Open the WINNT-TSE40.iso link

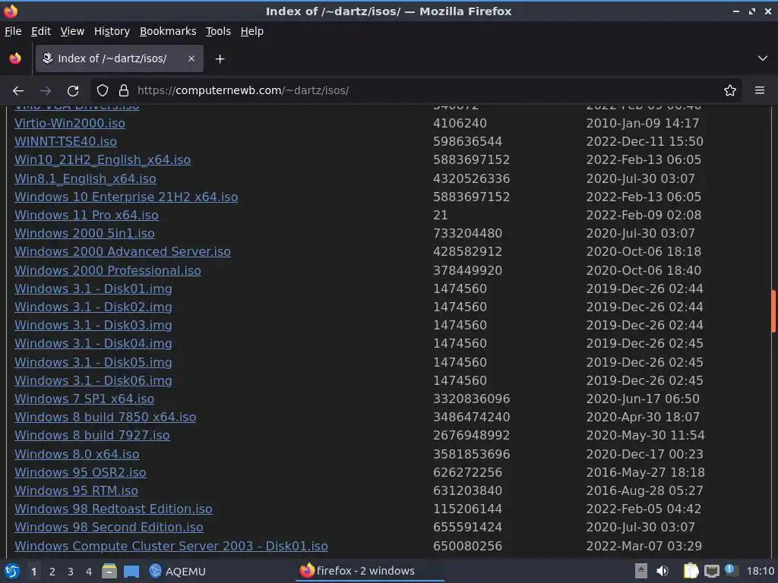65,142
